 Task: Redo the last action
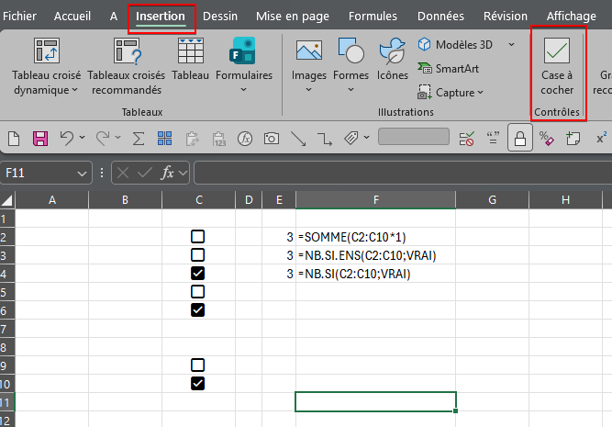103,139
